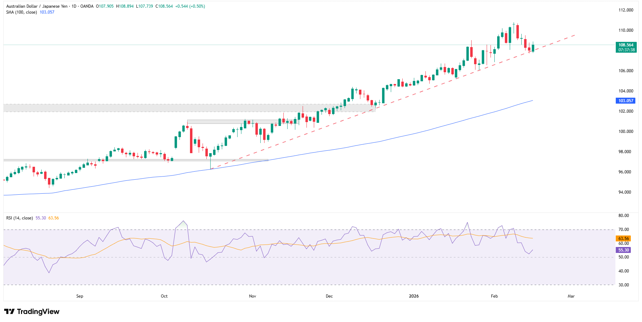Select the blue SMA value 103.057 in legend

[47, 12]
